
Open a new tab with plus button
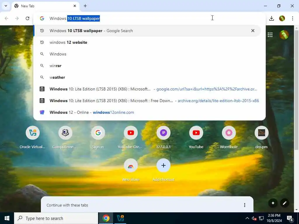(x=85, y=6)
